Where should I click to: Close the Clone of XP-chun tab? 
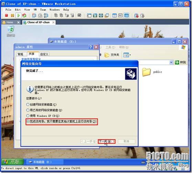click(53, 22)
